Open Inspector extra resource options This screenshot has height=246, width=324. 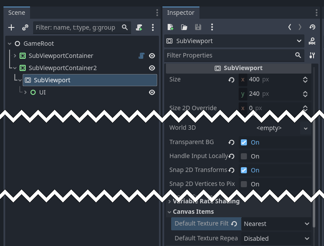[212, 27]
